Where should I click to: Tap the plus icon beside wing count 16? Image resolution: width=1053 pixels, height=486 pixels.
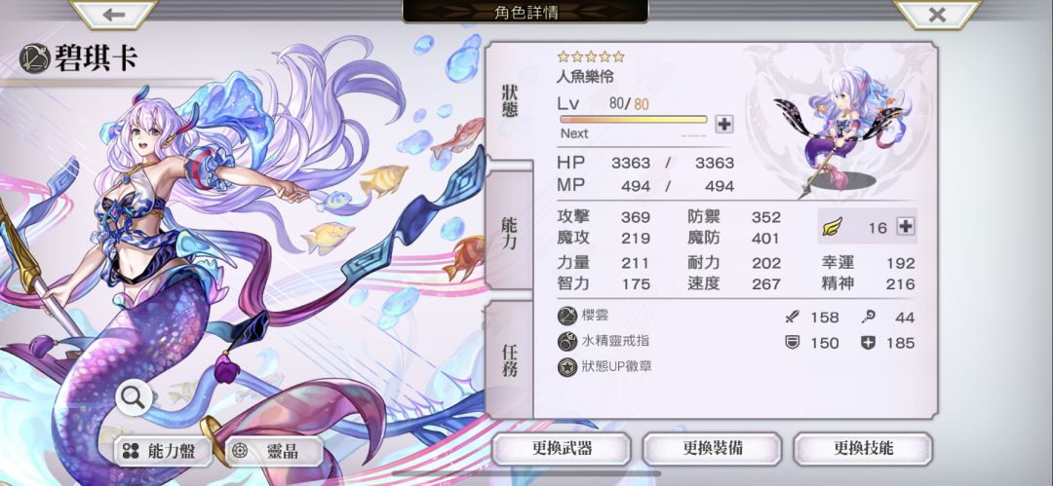point(906,227)
